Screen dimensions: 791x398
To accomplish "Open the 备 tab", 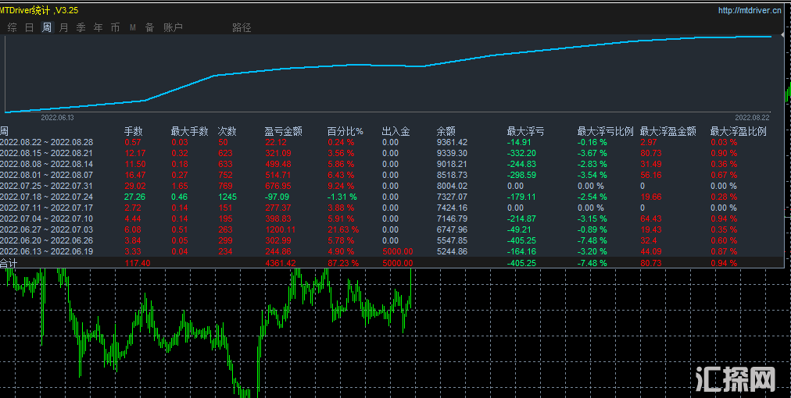I will click(149, 28).
